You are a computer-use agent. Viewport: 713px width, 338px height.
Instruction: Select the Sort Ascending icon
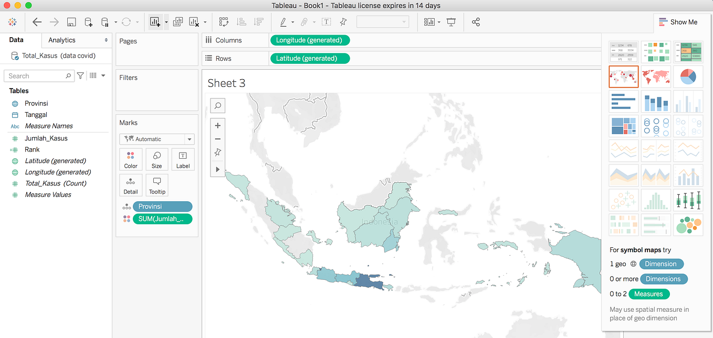(242, 21)
